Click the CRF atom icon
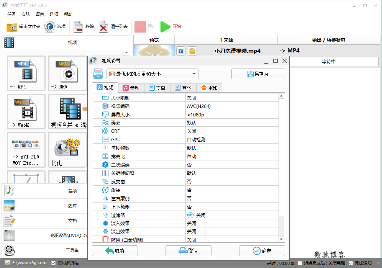The image size is (382, 268). [x=105, y=131]
